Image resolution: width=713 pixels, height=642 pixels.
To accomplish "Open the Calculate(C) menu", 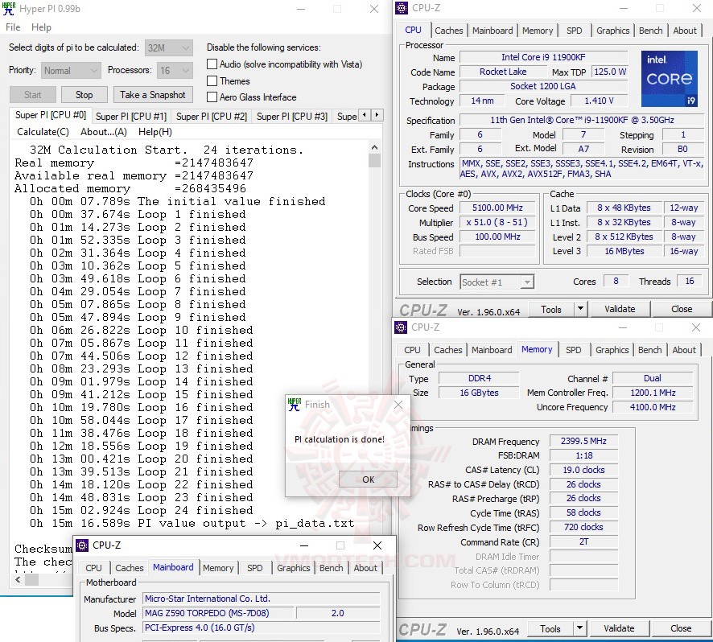I will 43,132.
